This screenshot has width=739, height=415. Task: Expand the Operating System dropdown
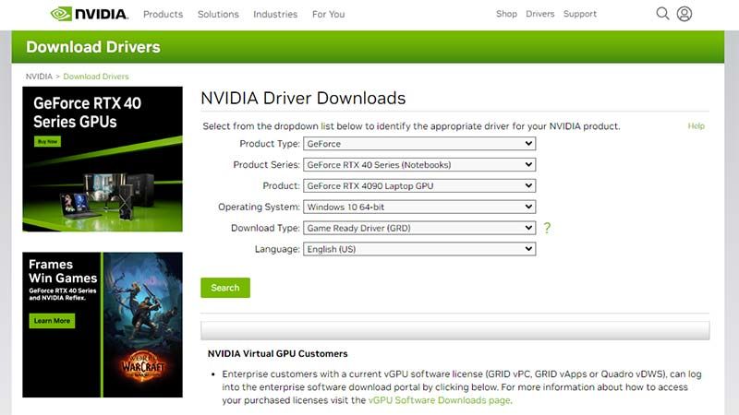(419, 207)
